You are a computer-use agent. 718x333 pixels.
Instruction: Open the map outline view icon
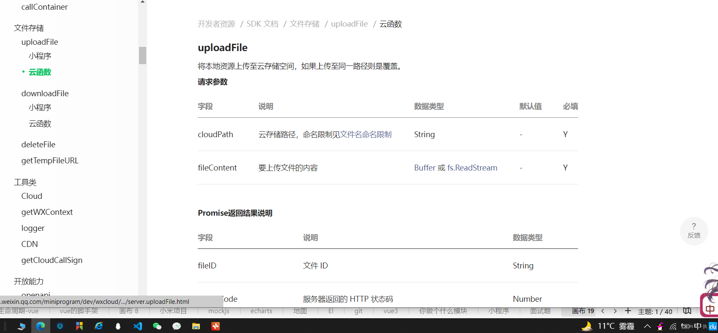point(687,311)
